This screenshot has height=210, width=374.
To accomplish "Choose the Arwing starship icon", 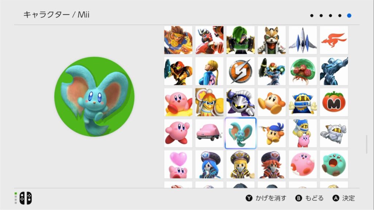I will tap(303, 40).
